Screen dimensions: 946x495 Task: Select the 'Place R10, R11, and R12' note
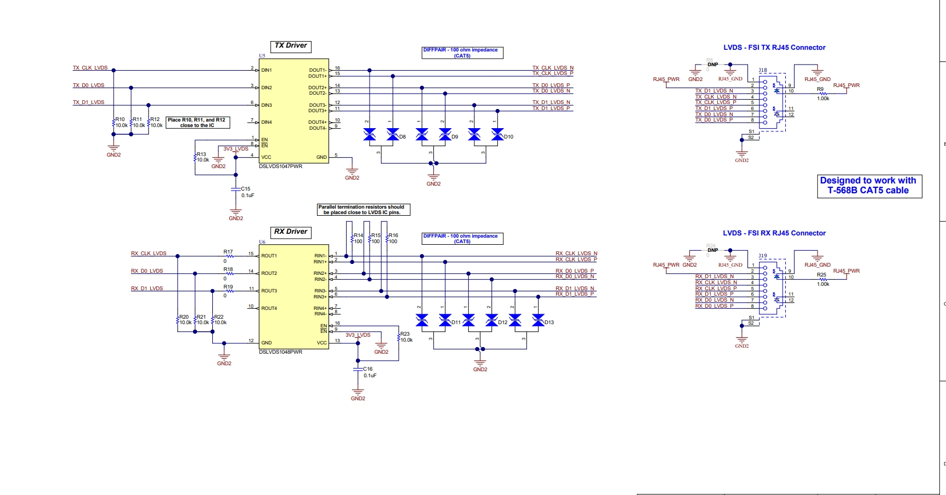click(x=197, y=123)
